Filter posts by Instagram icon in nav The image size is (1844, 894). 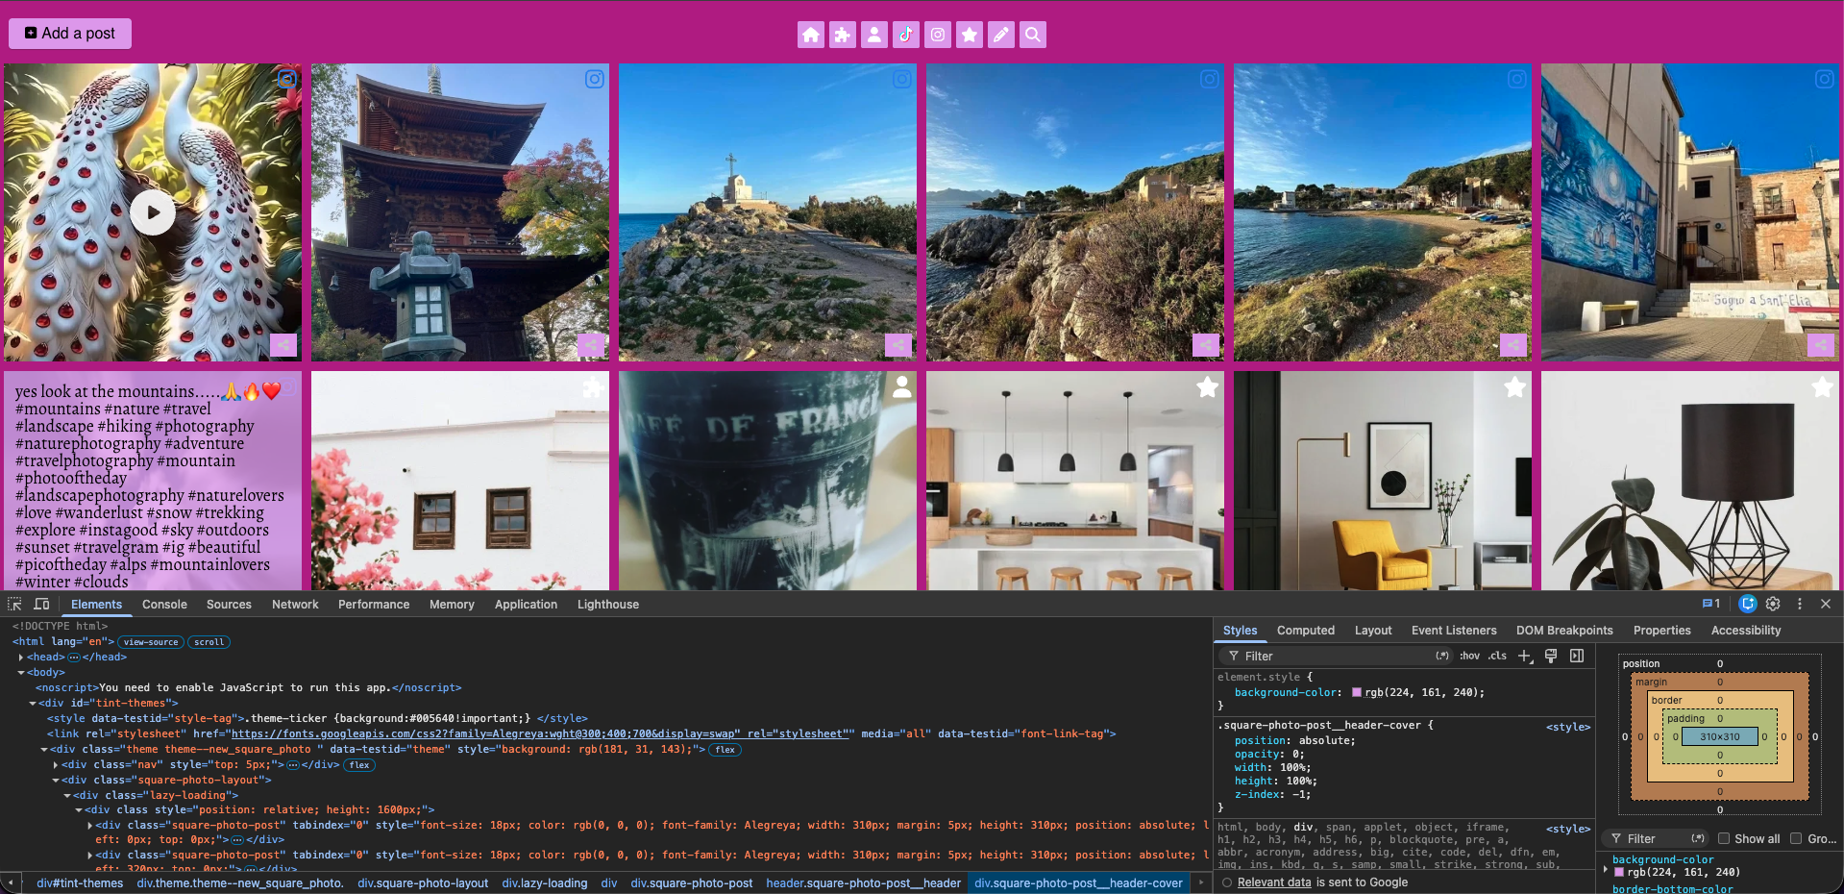pyautogui.click(x=938, y=35)
